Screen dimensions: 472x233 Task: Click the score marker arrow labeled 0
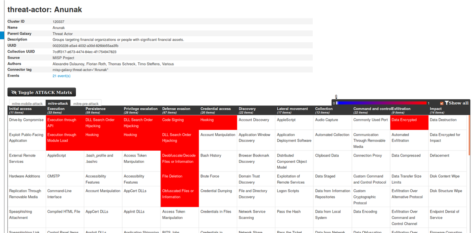pyautogui.click(x=336, y=97)
